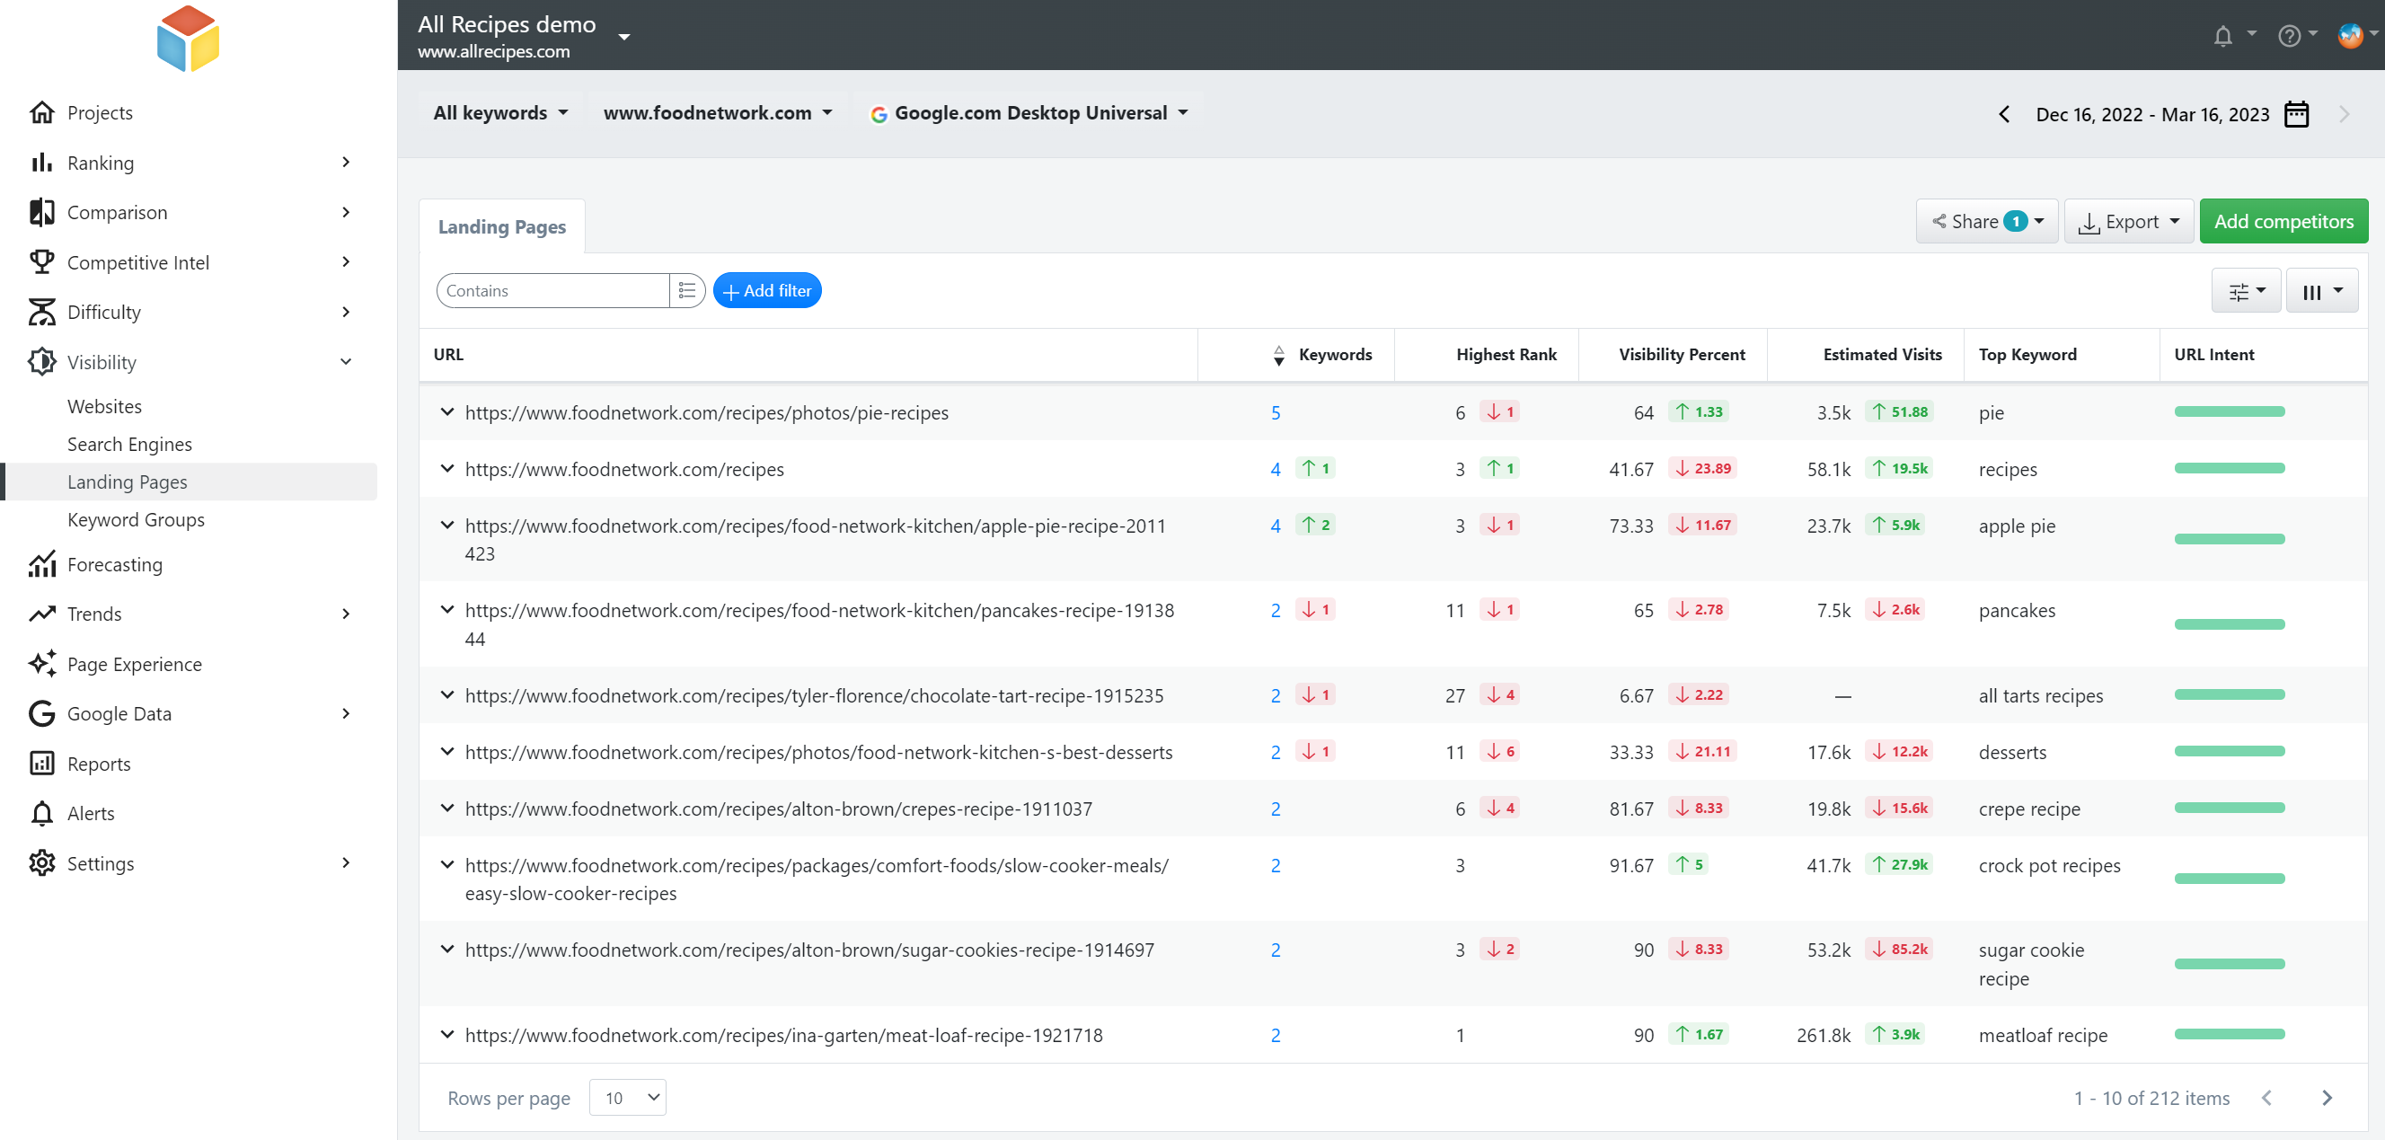The height and width of the screenshot is (1140, 2385).
Task: Open the Landing Pages tab
Action: tap(500, 226)
